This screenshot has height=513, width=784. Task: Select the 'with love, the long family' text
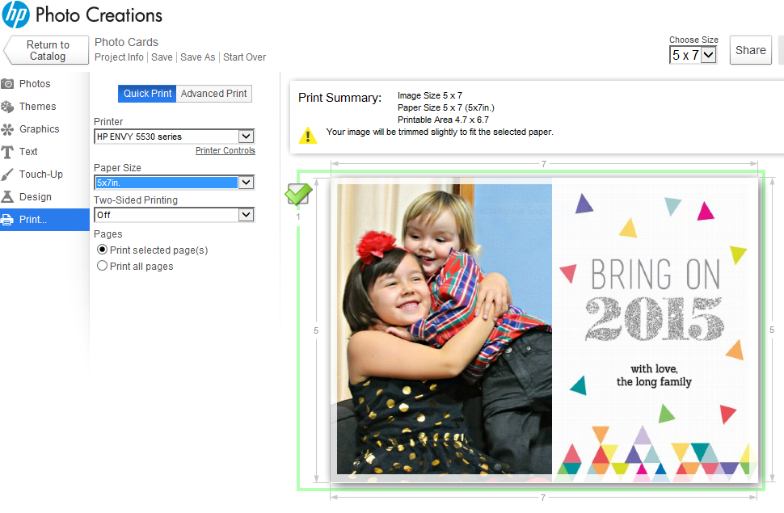tap(654, 375)
